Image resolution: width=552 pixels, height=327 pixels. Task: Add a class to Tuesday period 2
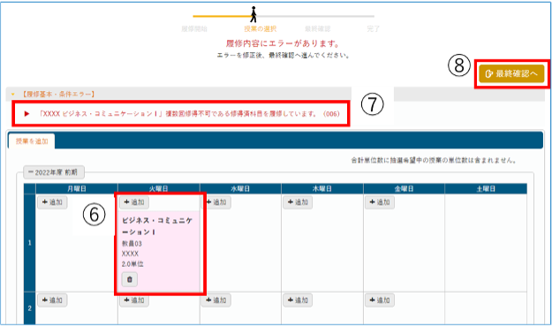coord(134,300)
